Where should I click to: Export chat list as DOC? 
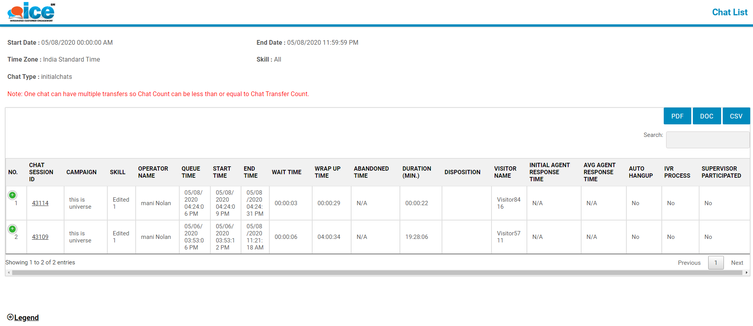click(x=707, y=116)
